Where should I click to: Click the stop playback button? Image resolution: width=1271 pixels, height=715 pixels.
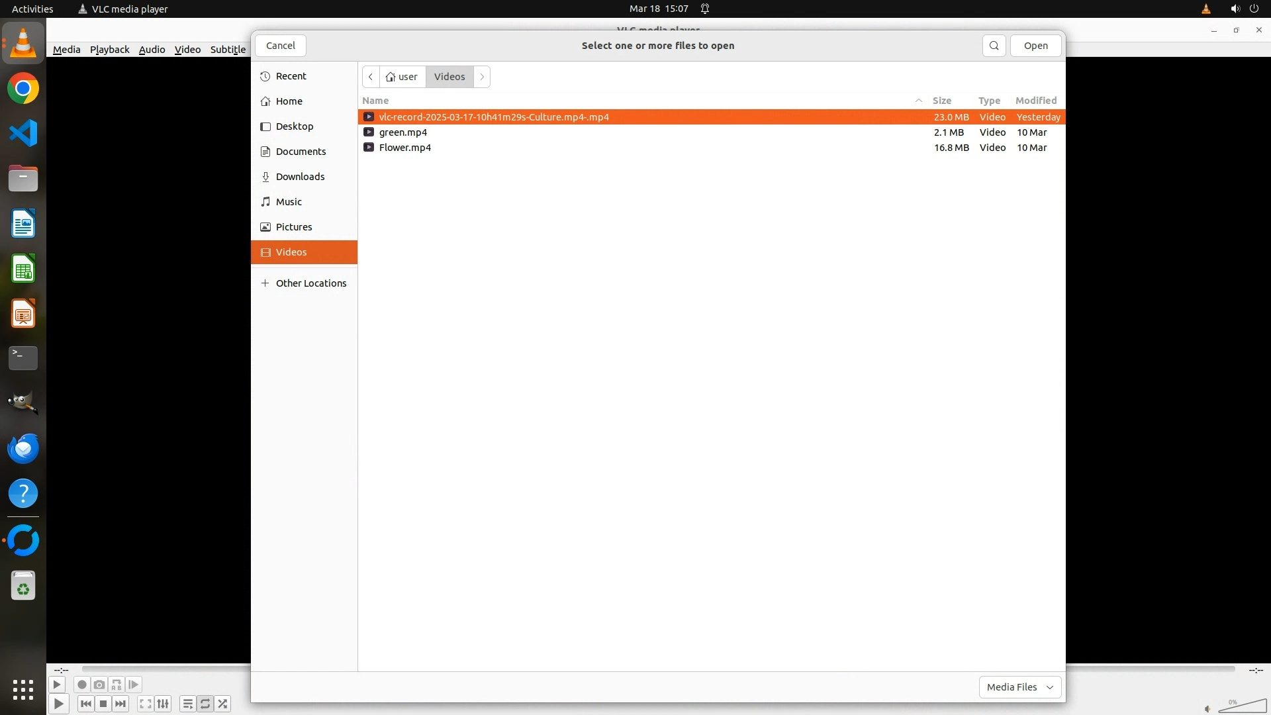103,704
